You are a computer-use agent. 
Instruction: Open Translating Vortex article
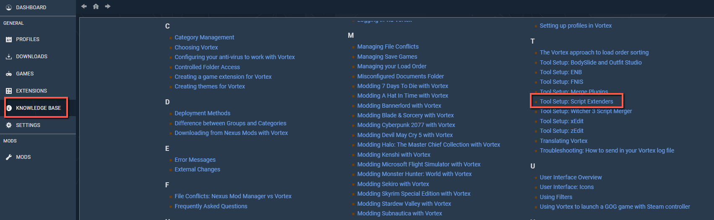click(563, 141)
